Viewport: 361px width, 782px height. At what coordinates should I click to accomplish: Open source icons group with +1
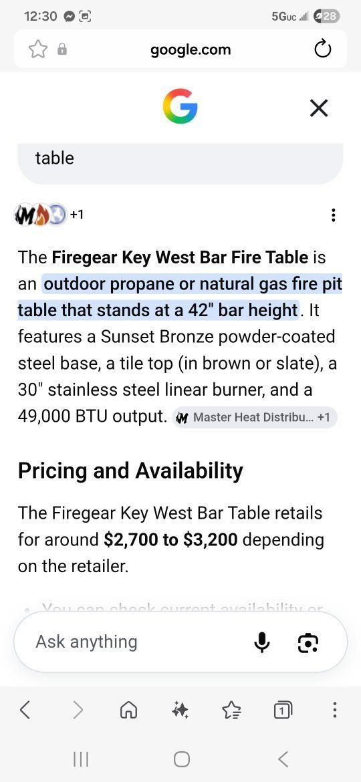49,215
